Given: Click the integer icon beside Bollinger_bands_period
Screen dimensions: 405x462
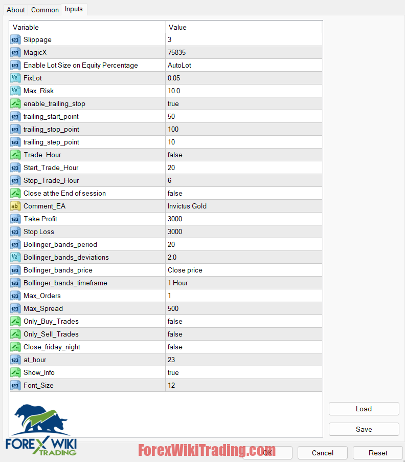Looking at the screenshot, I should [x=15, y=245].
